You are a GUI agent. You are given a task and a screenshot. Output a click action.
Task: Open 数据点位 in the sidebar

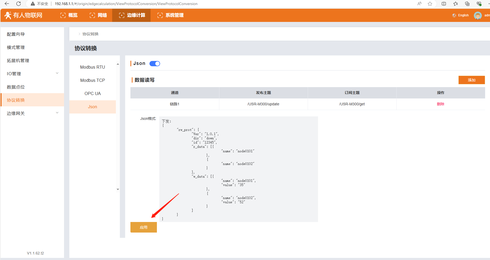16,87
